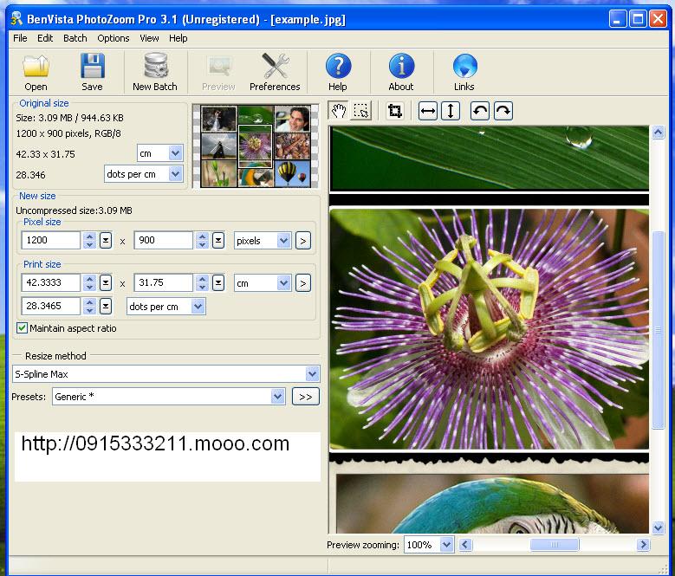This screenshot has width=675, height=576.
Task: Click the pixel height field showing 900
Action: point(164,240)
